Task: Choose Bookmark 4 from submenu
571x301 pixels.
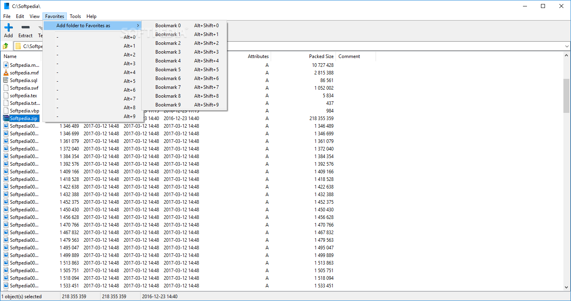Action: pos(185,61)
